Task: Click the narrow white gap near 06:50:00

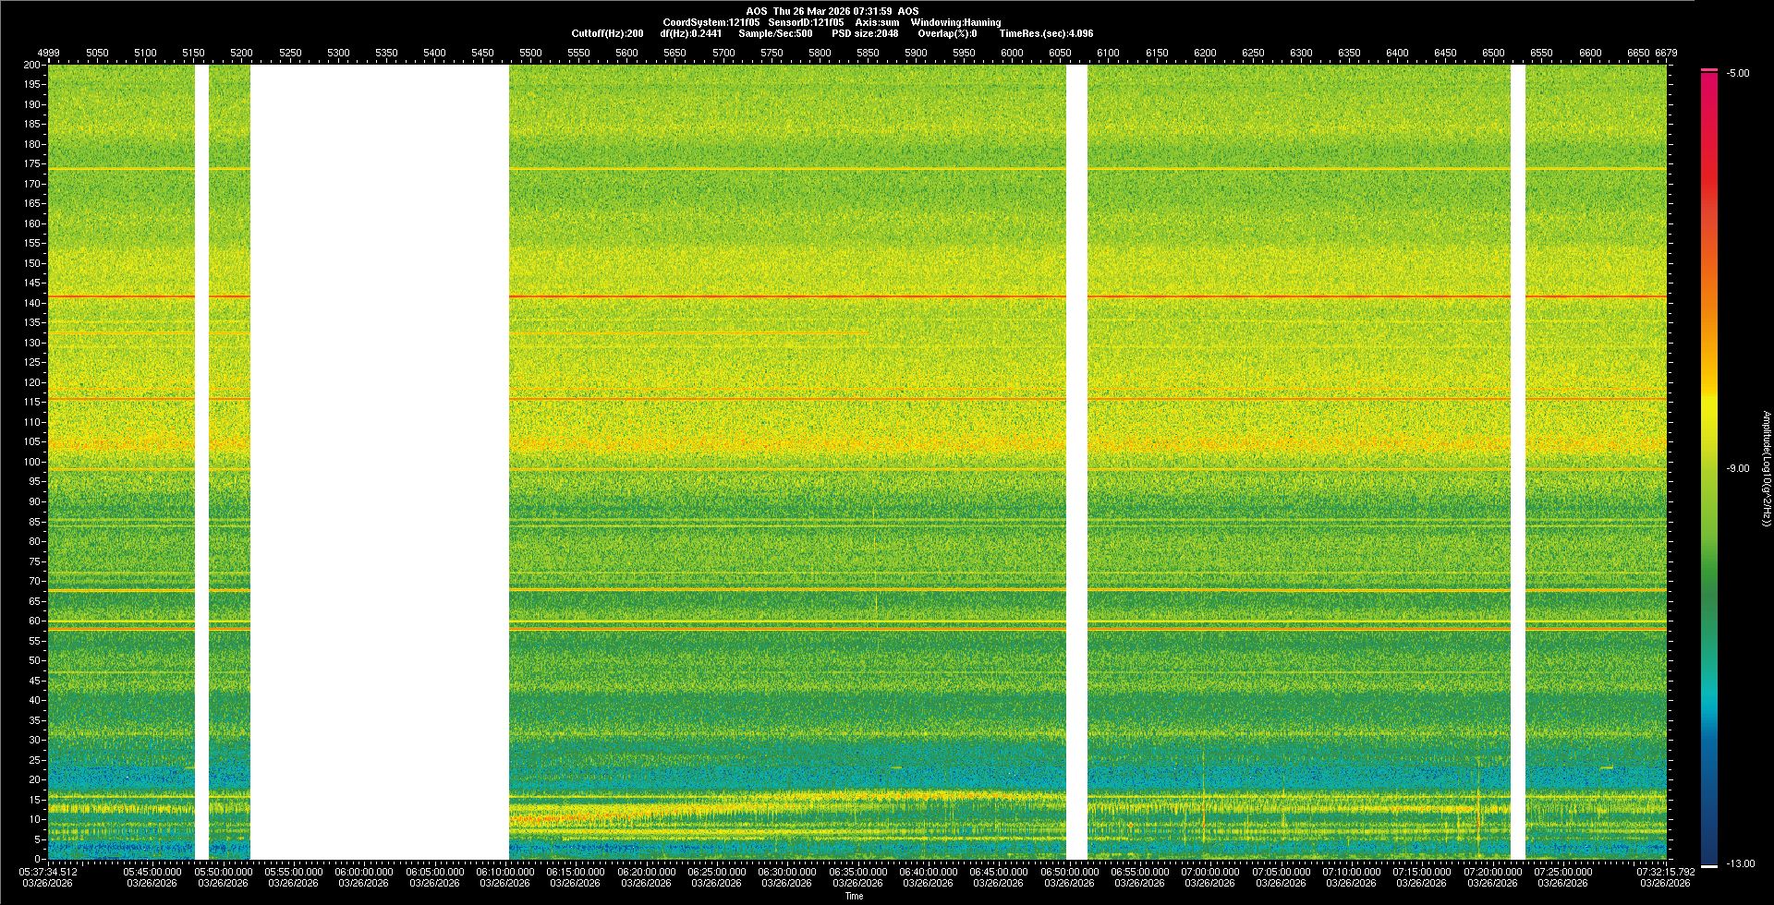Action: tap(1076, 462)
